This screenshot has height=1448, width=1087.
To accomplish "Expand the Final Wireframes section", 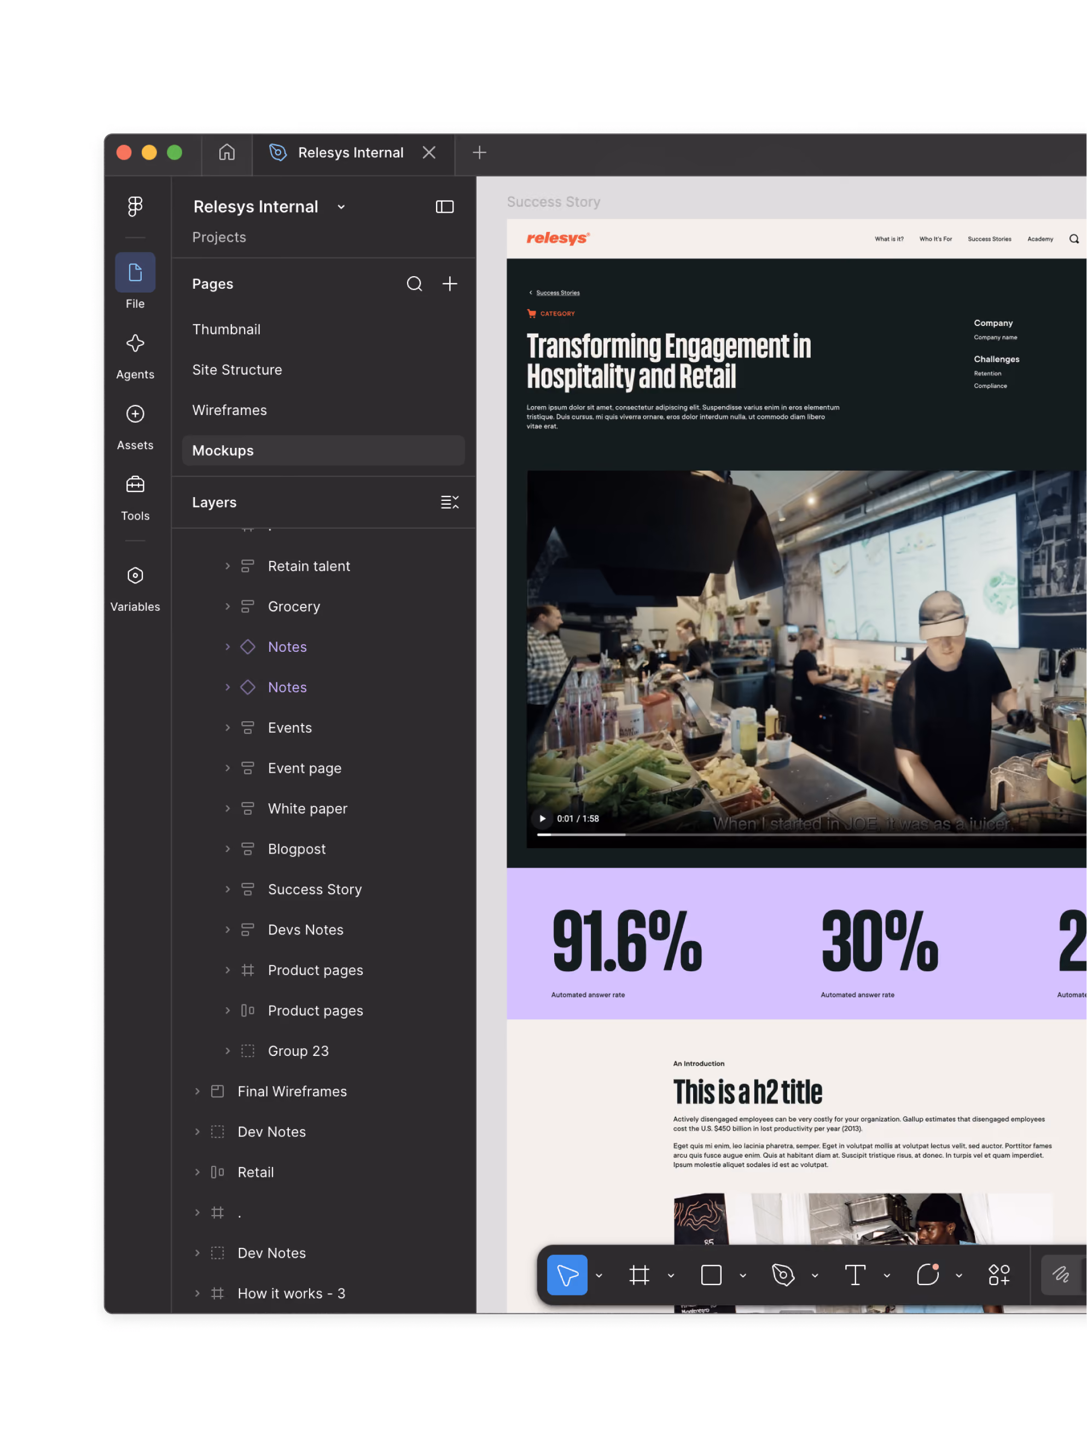I will pos(197,1092).
